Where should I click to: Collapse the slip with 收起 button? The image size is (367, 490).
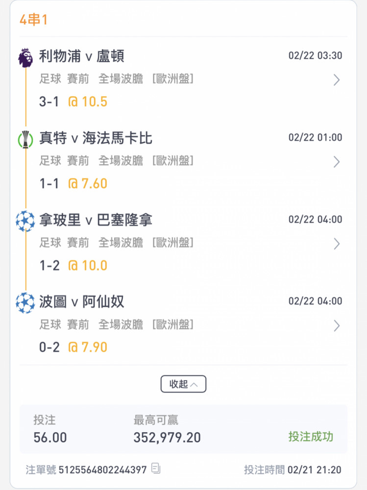pos(183,384)
